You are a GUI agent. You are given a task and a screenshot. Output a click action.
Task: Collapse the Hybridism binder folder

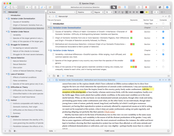click(6, 117)
